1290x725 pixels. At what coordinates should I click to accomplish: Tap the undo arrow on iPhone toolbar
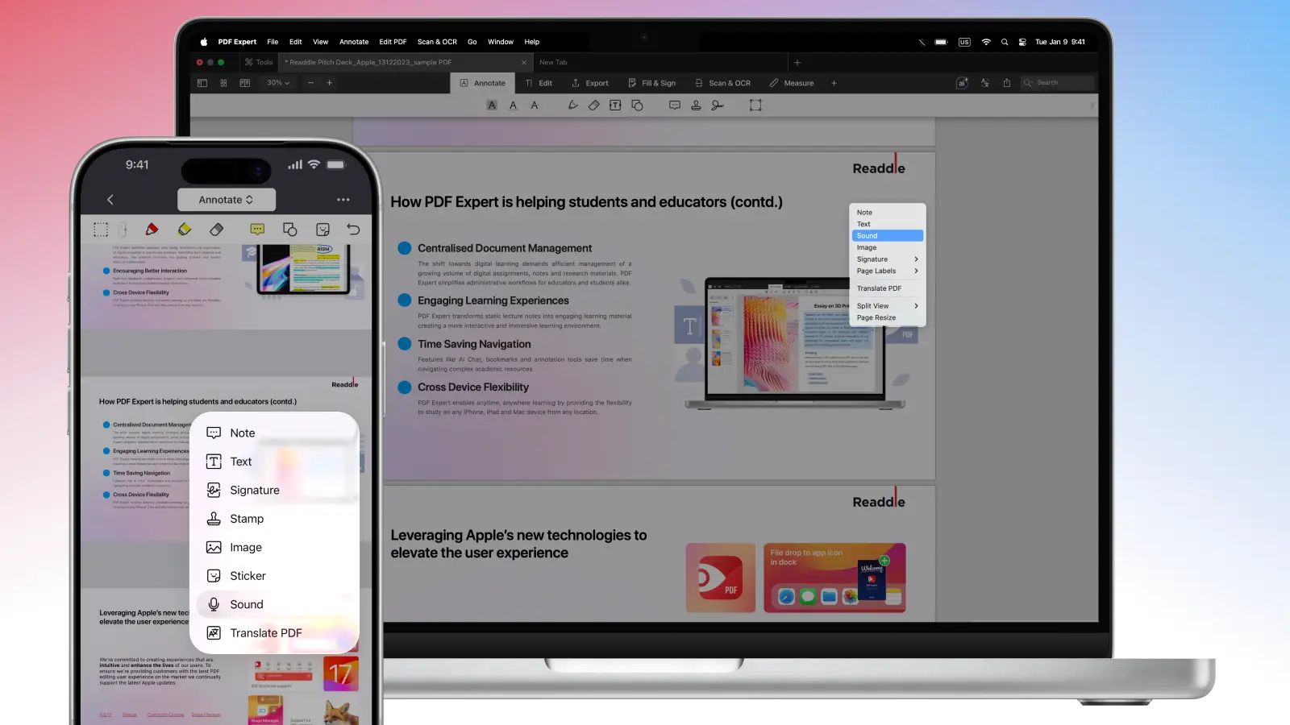tap(353, 230)
